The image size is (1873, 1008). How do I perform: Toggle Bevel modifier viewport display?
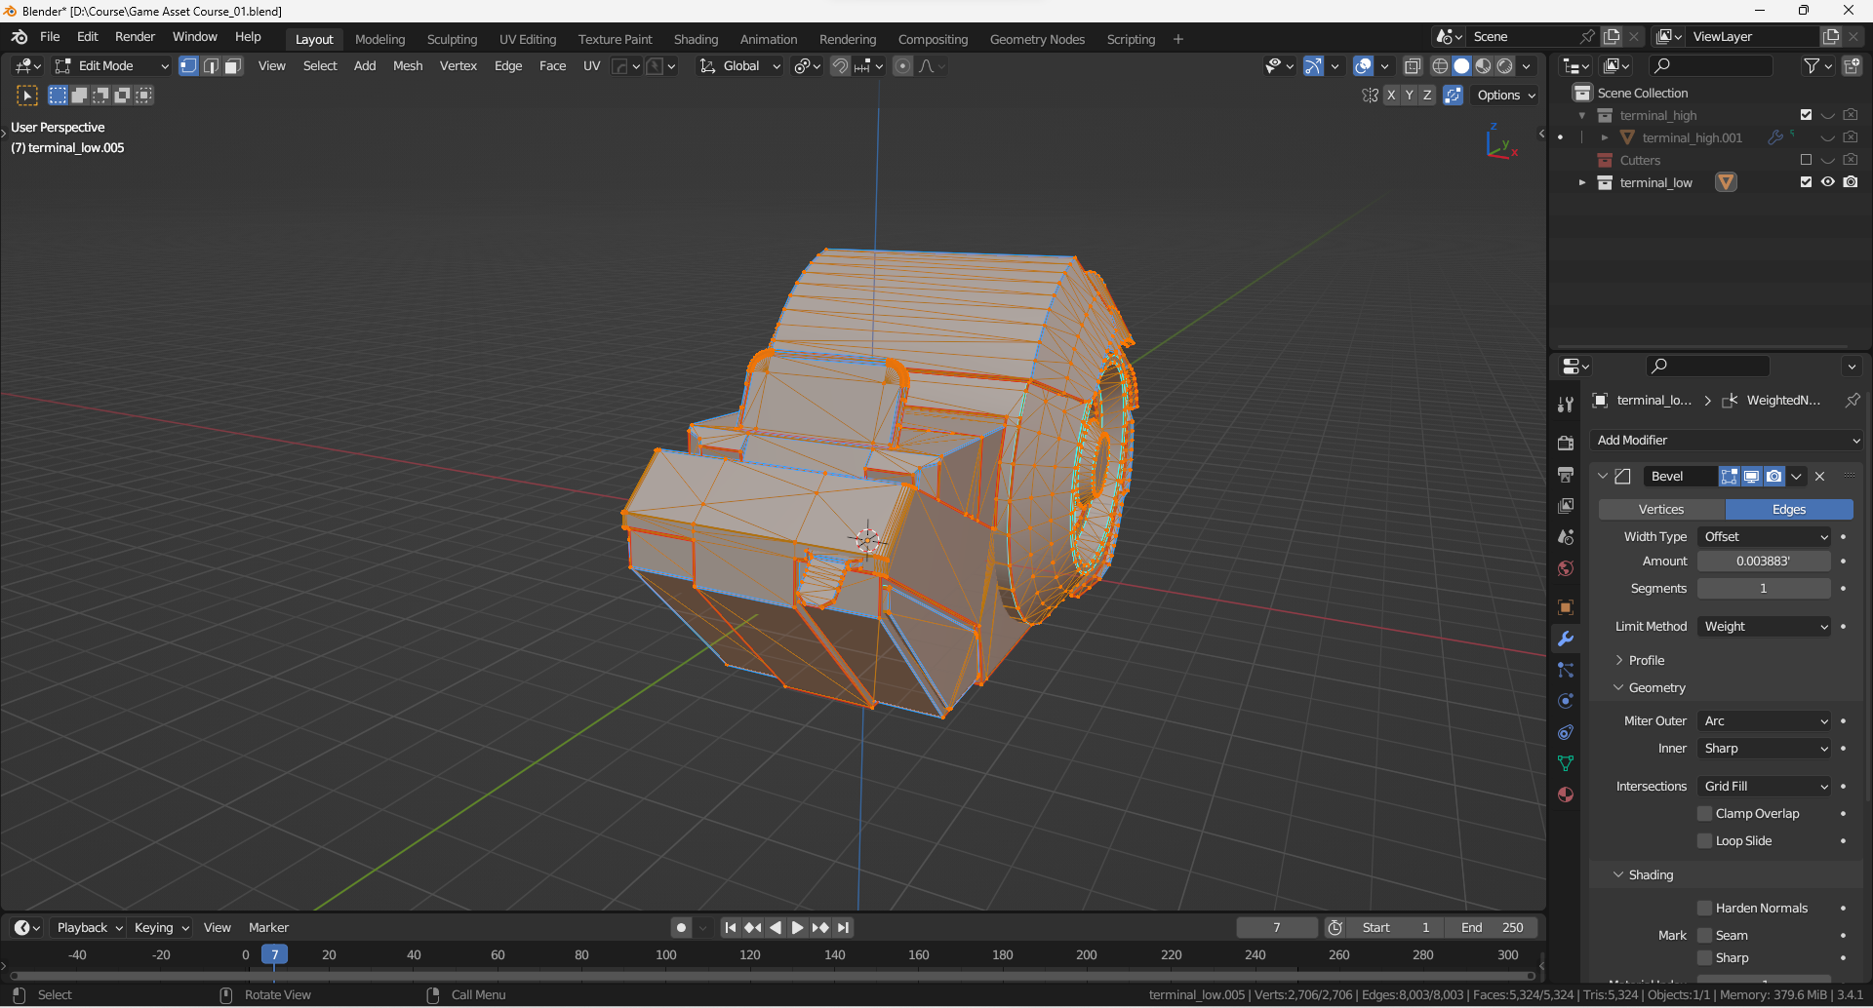point(1752,477)
